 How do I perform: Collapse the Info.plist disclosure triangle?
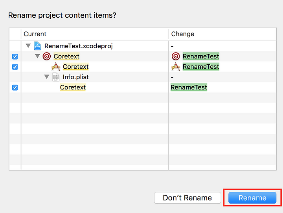coord(46,77)
